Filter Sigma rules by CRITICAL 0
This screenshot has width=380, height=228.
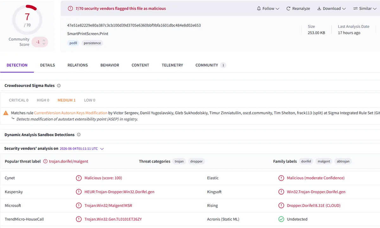click(x=19, y=100)
